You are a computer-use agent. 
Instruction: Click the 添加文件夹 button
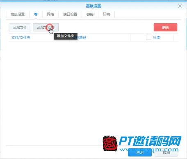tap(46, 28)
